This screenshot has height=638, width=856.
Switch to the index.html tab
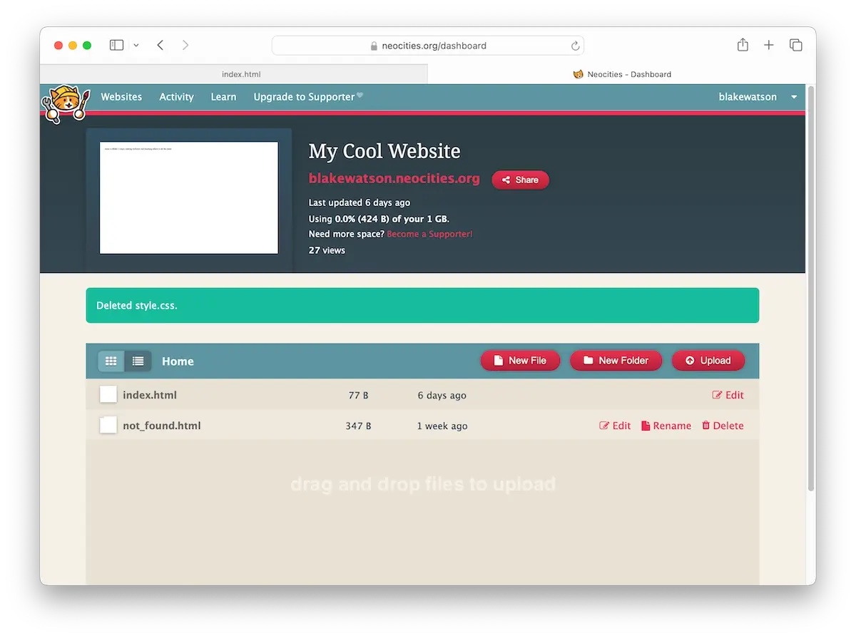(x=241, y=73)
